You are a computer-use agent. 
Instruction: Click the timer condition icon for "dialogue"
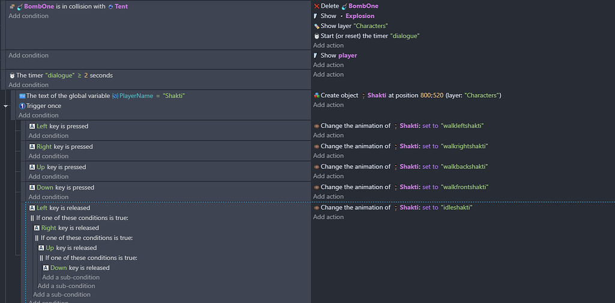pyautogui.click(x=12, y=76)
